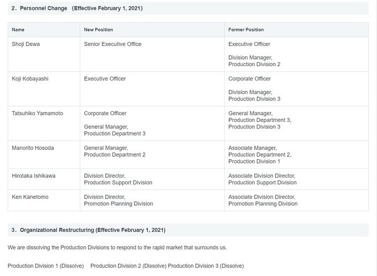Click Koji Kobayashi's former 'Corporate Officer' text
The height and width of the screenshot is (276, 377).
click(x=249, y=79)
